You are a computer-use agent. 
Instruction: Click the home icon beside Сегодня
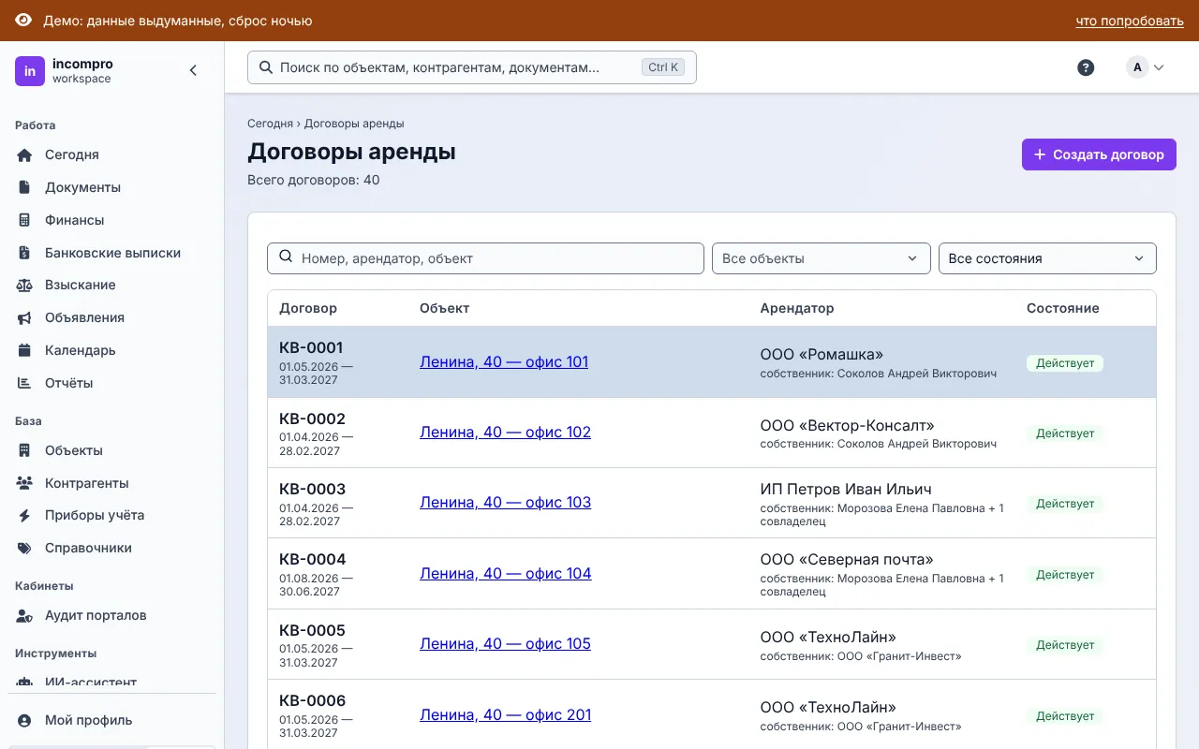click(25, 155)
